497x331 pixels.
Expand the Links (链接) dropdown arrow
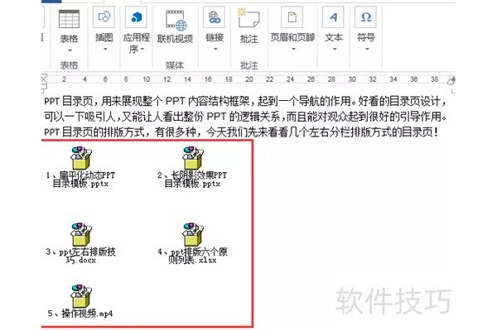pos(215,49)
